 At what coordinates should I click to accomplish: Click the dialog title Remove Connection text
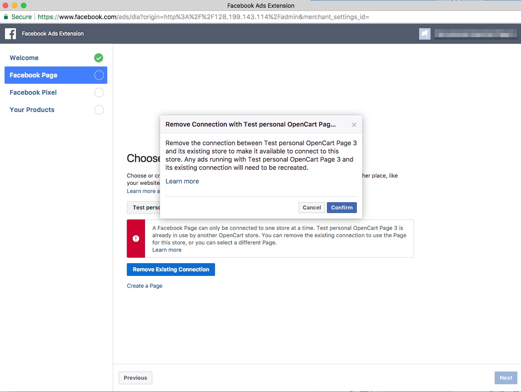pyautogui.click(x=250, y=124)
